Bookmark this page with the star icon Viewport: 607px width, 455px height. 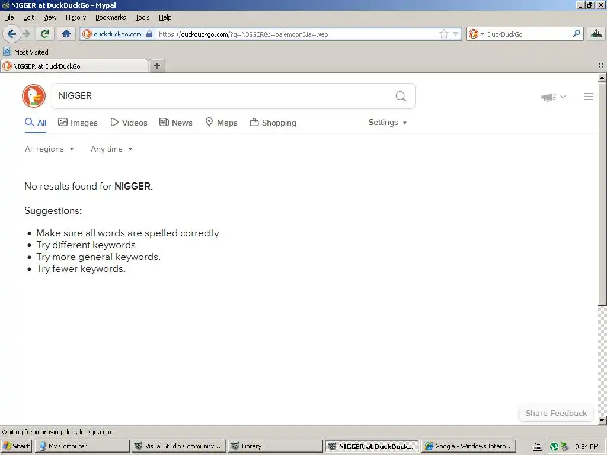click(x=443, y=34)
